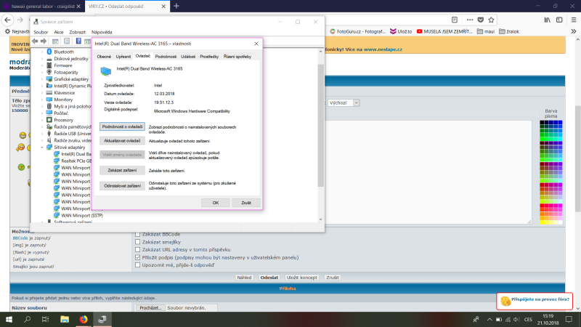Click Zakázat zařízení button

pyautogui.click(x=122, y=171)
